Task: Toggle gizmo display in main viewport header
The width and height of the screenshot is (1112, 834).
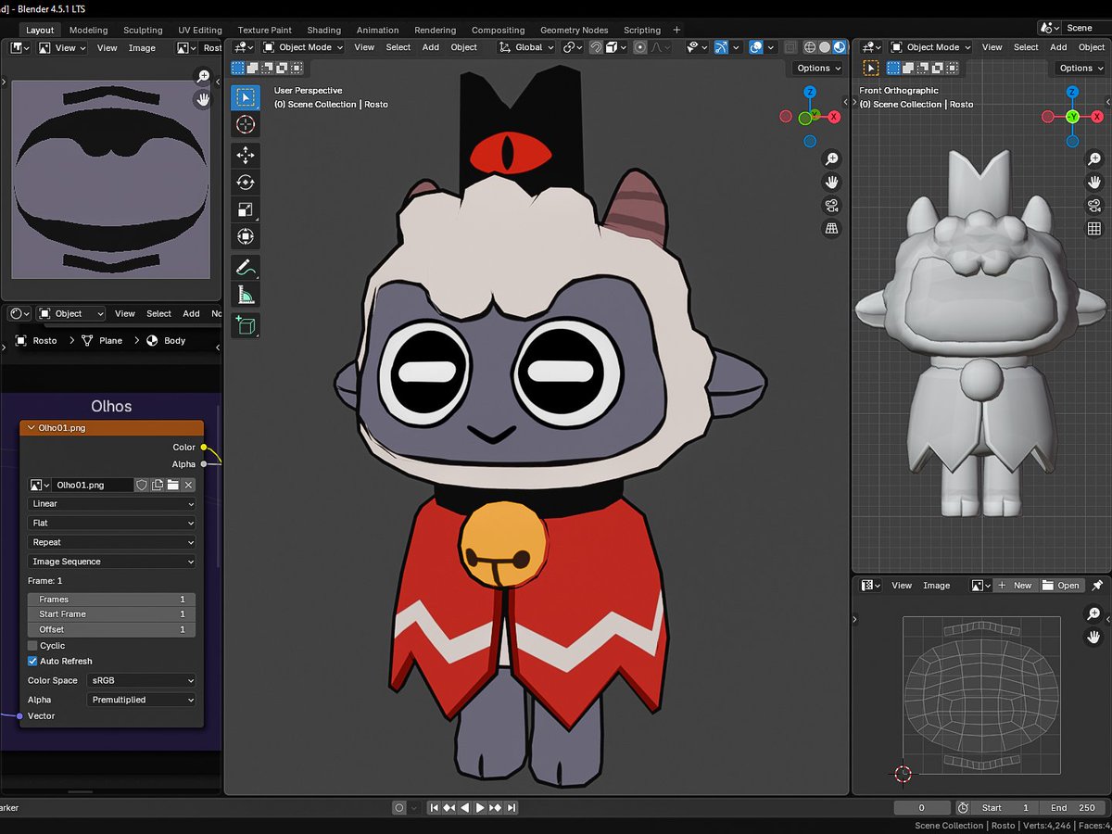Action: [722, 47]
